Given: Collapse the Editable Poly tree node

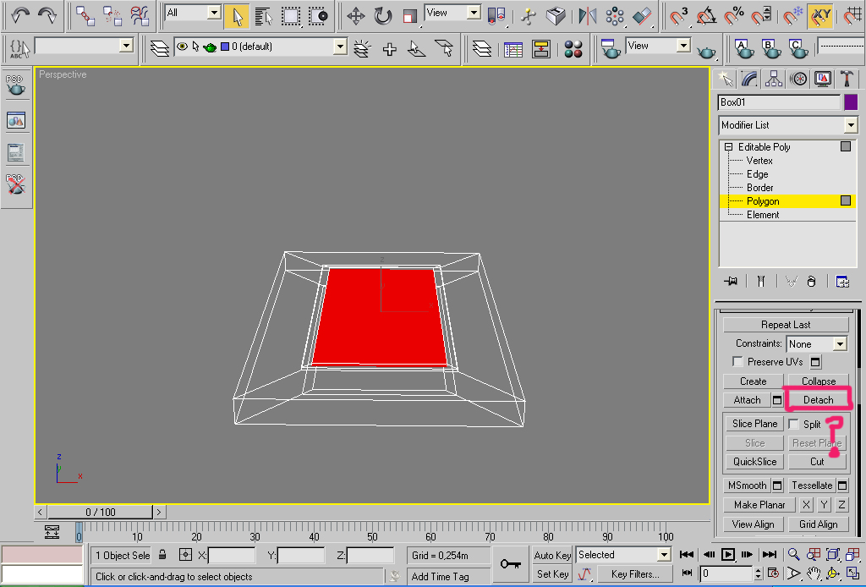Looking at the screenshot, I should pyautogui.click(x=728, y=147).
